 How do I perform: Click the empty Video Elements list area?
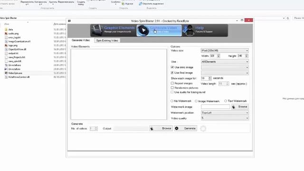coord(119,84)
